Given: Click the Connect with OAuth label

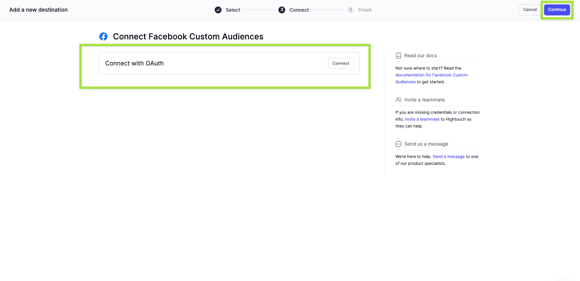Looking at the screenshot, I should point(134,63).
